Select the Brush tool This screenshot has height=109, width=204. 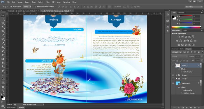click(x=3, y=43)
